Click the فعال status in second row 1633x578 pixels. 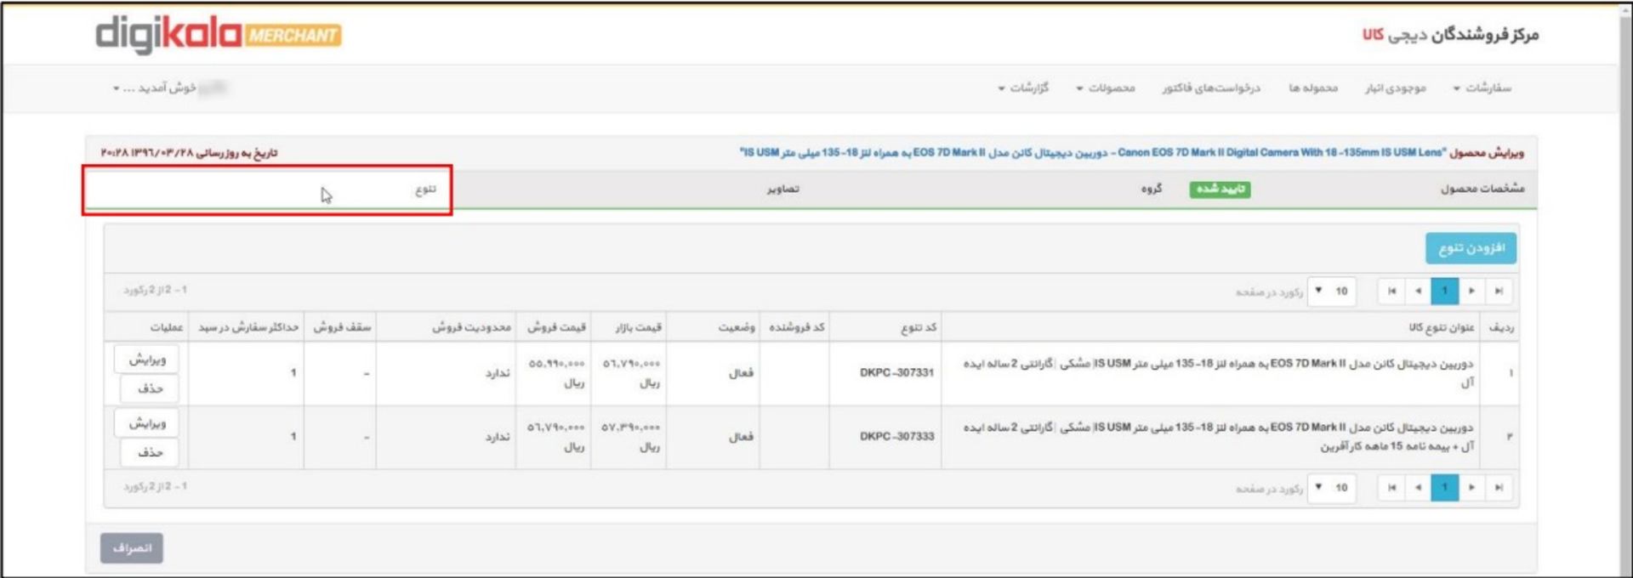tap(741, 436)
